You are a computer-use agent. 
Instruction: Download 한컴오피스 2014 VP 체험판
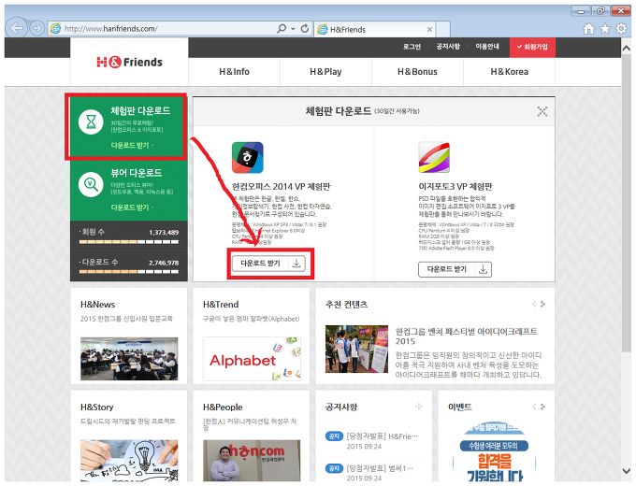click(268, 263)
